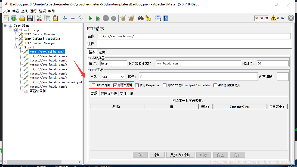The width and height of the screenshot is (297, 167).
Task: Click the Copy icon in toolbar
Action: pos(47,18)
